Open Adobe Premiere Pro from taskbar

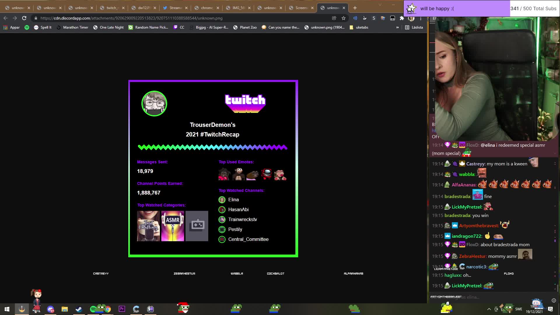pos(122,309)
